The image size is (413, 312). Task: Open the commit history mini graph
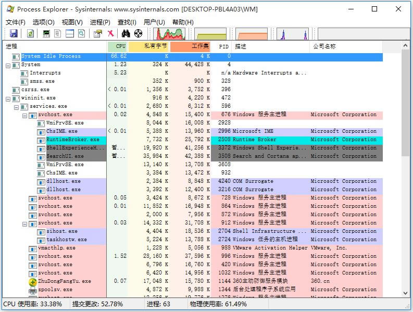pos(210,34)
